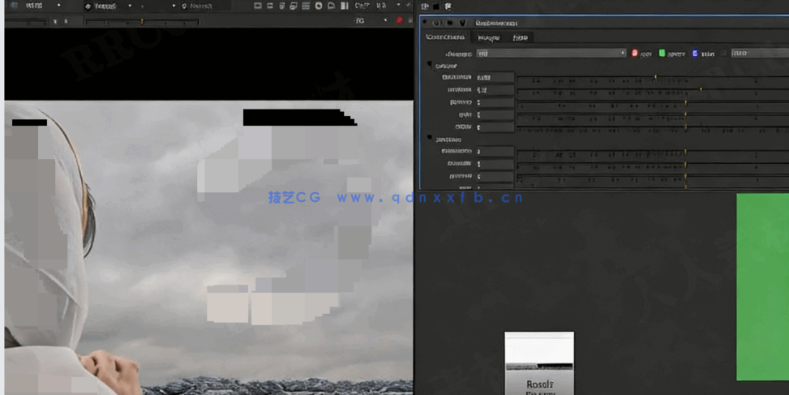The height and width of the screenshot is (395, 789).
Task: Click the V-shaped icon in node panel header
Action: [x=462, y=24]
